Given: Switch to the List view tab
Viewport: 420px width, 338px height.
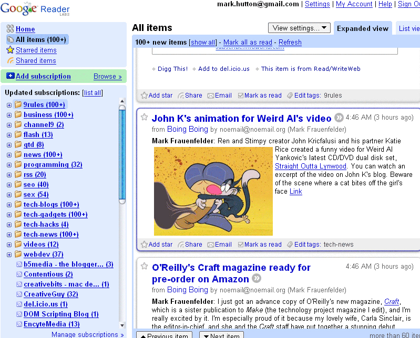Looking at the screenshot, I should point(409,28).
